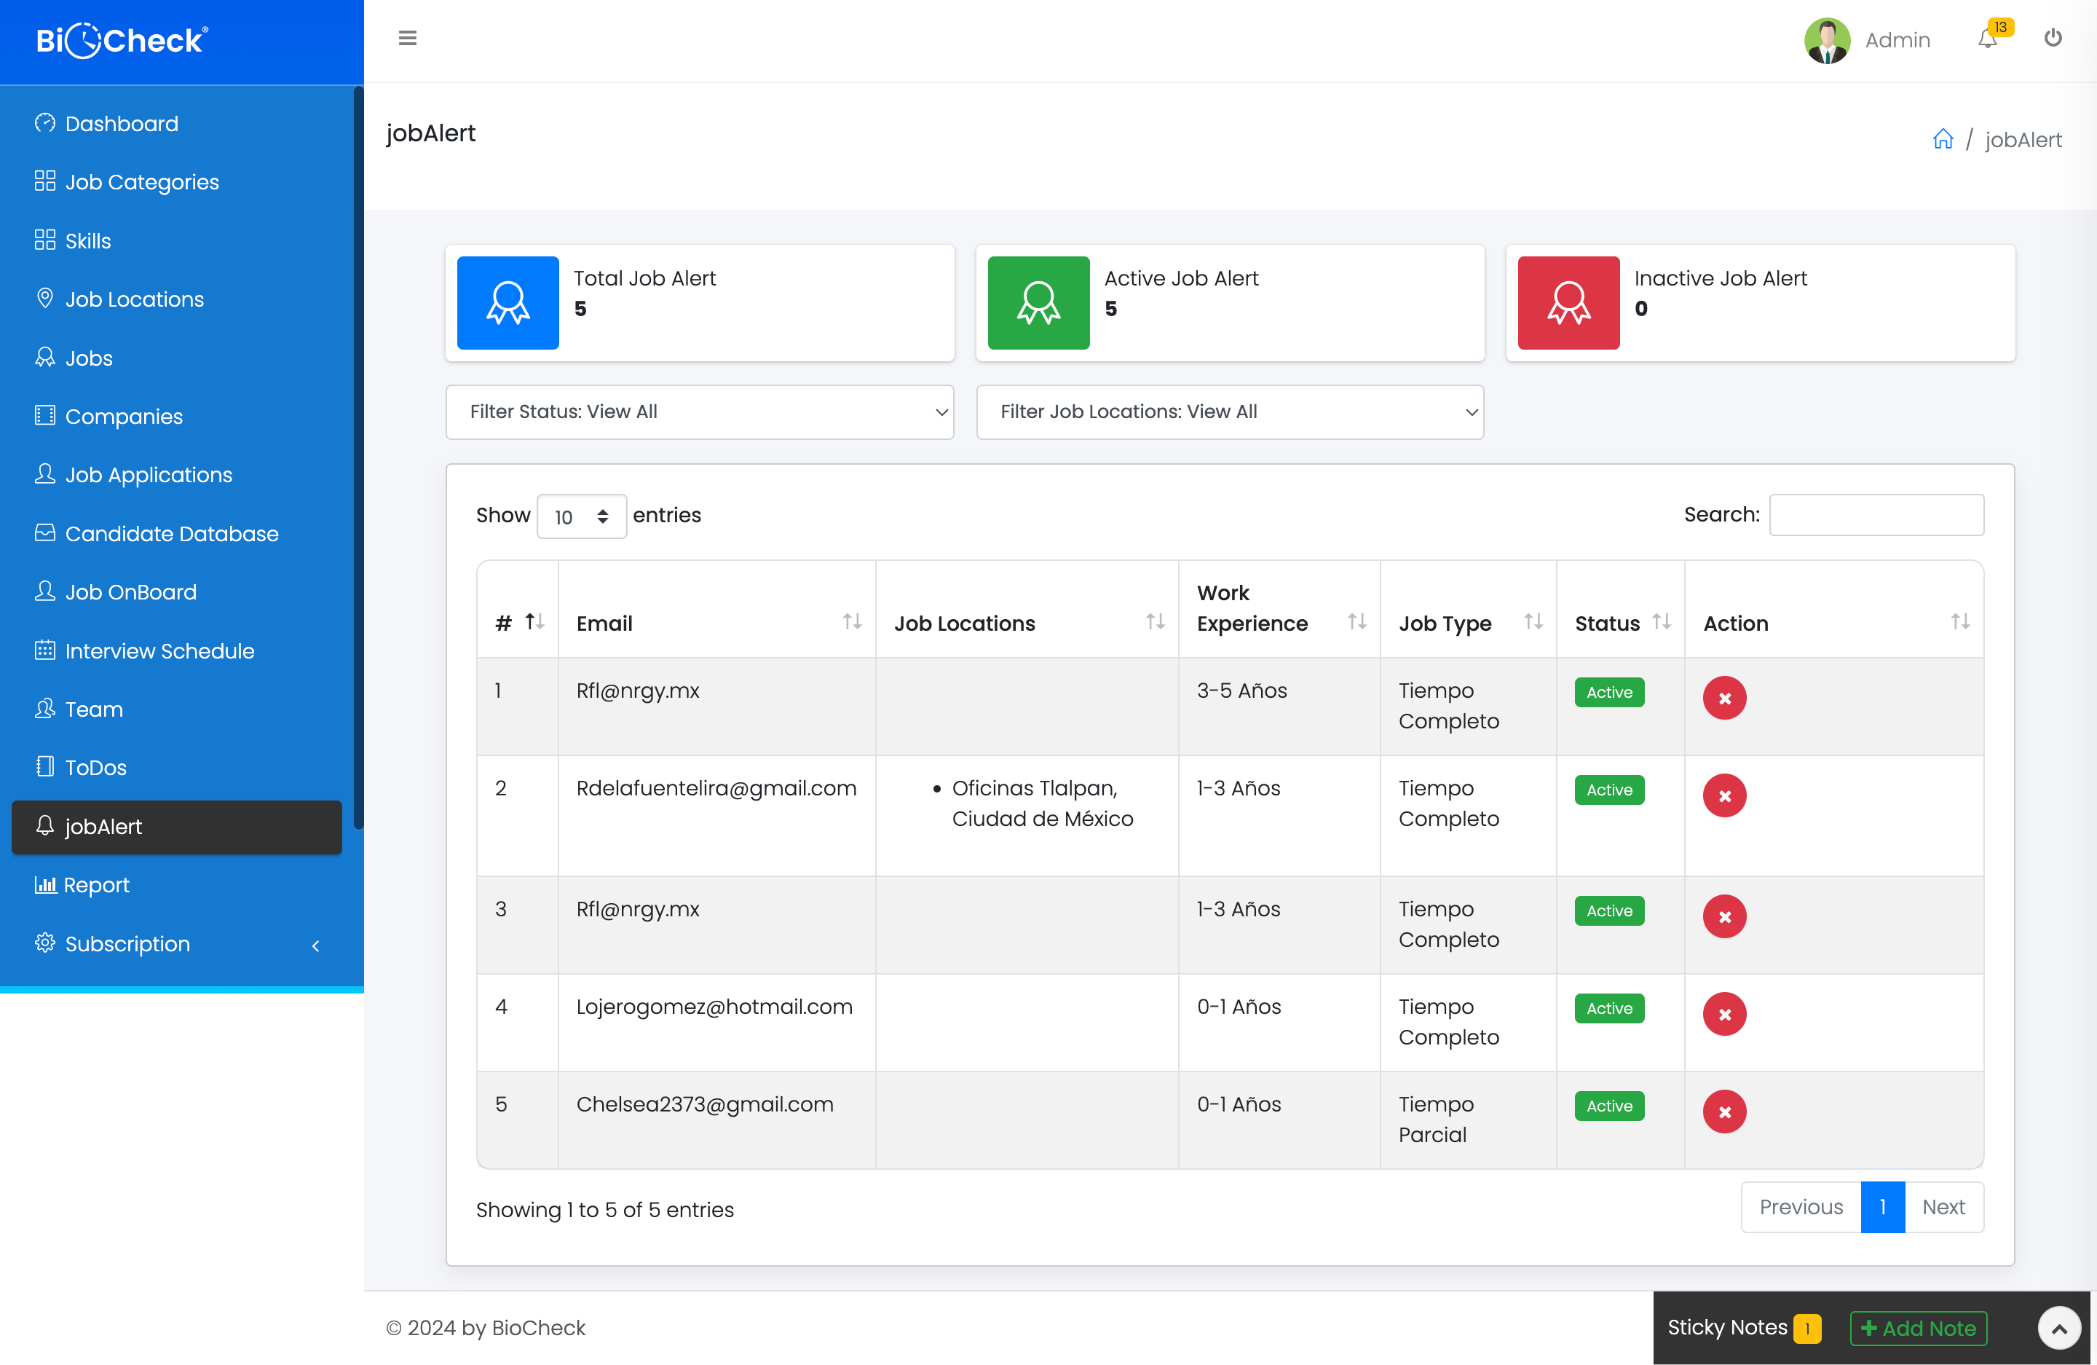Sort table by Status column

1622,609
